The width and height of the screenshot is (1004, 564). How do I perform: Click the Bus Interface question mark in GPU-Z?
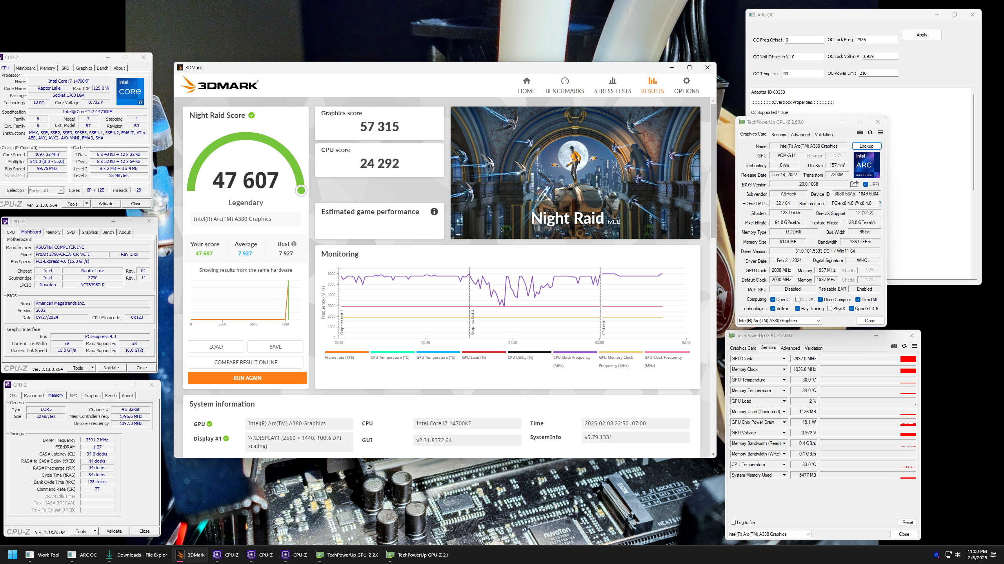click(x=880, y=203)
